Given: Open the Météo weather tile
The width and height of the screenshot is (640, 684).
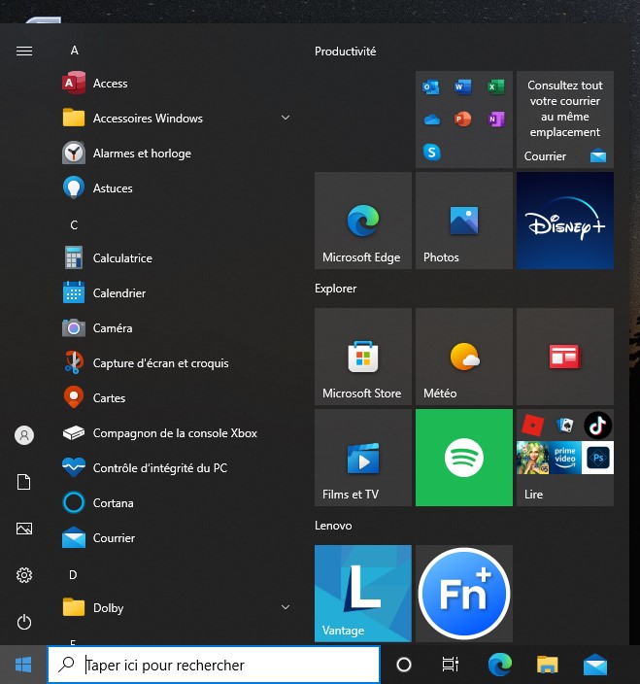Looking at the screenshot, I should pyautogui.click(x=463, y=357).
